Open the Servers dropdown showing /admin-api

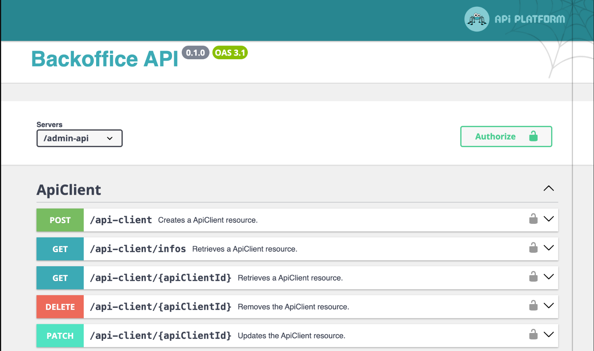[x=80, y=138]
